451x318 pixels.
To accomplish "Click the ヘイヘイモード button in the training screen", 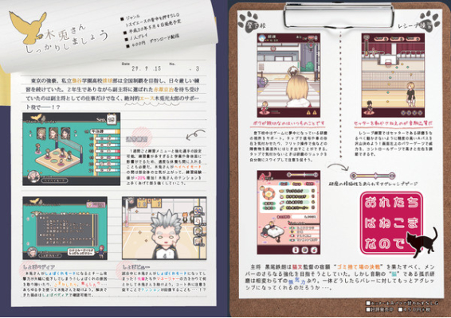I will [x=55, y=180].
